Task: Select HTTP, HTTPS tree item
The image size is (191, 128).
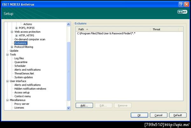Action: pos(26,35)
